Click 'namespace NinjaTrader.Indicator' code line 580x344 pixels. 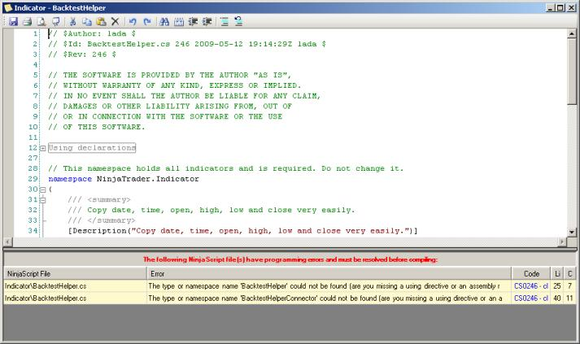[124, 179]
